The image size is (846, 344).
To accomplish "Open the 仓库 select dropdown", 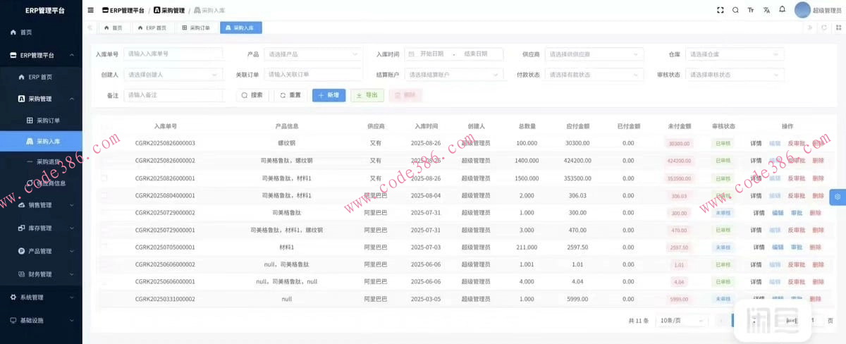I will coord(734,54).
